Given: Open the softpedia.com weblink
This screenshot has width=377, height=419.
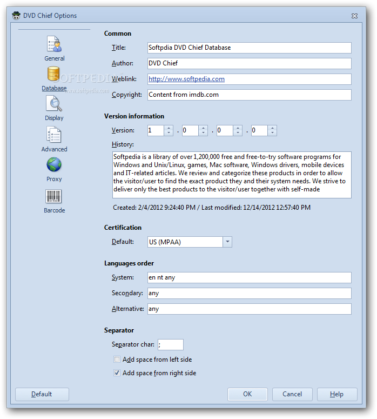Looking at the screenshot, I should click(186, 79).
